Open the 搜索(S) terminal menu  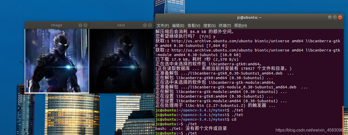coord(210,26)
